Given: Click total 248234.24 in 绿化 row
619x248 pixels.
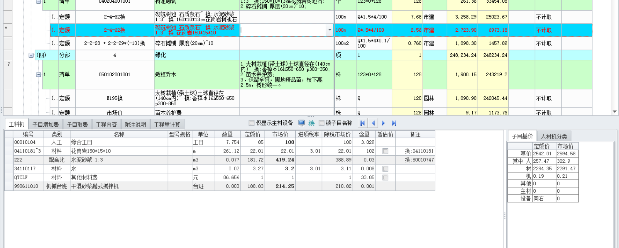Looking at the screenshot, I should pyautogui.click(x=493, y=55).
